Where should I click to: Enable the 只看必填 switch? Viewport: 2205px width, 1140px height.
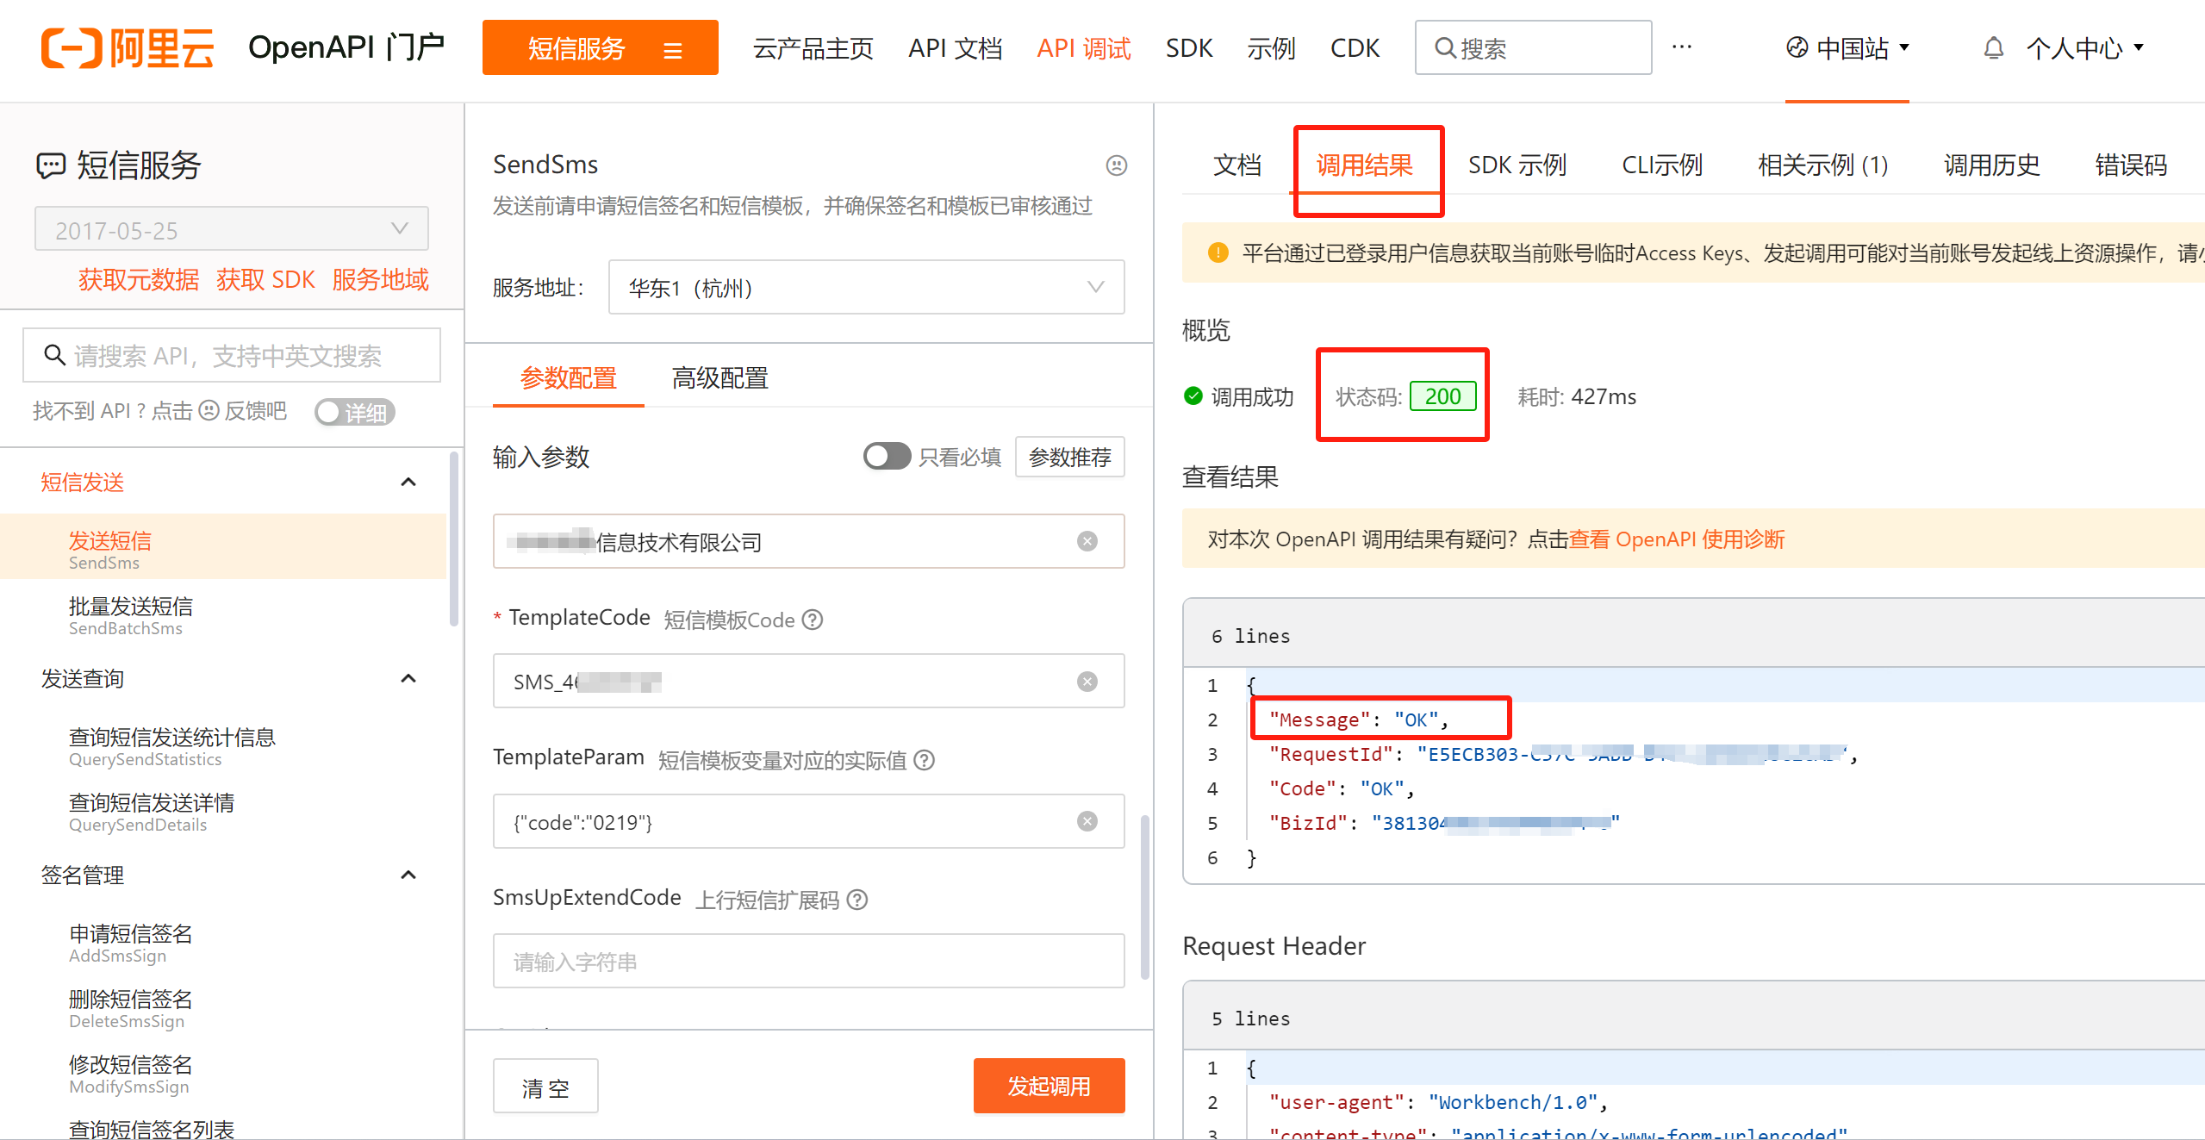point(887,456)
